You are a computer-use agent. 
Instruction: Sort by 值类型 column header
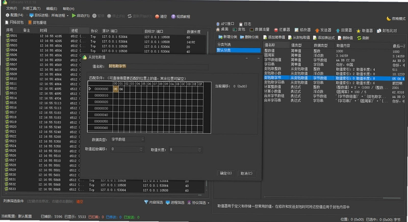[296, 45]
